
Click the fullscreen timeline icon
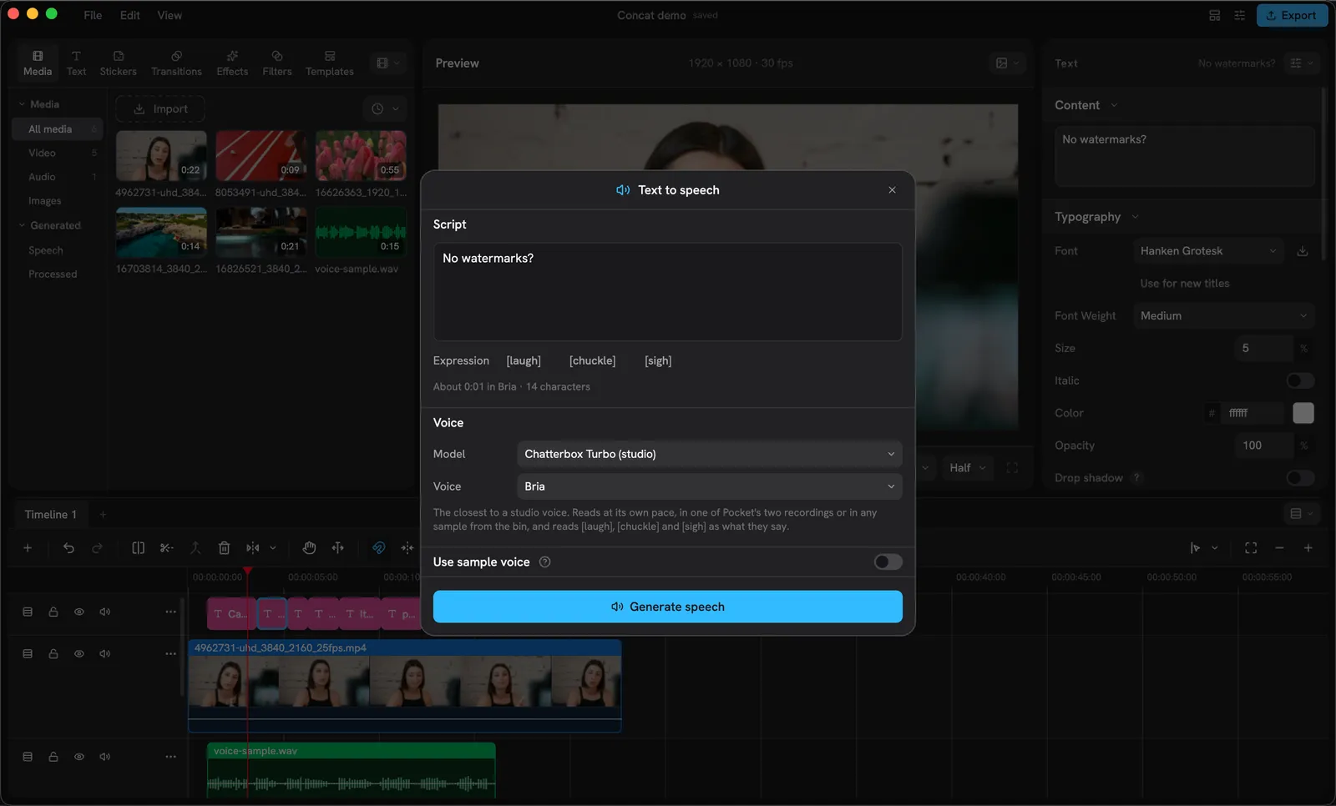pyautogui.click(x=1251, y=548)
